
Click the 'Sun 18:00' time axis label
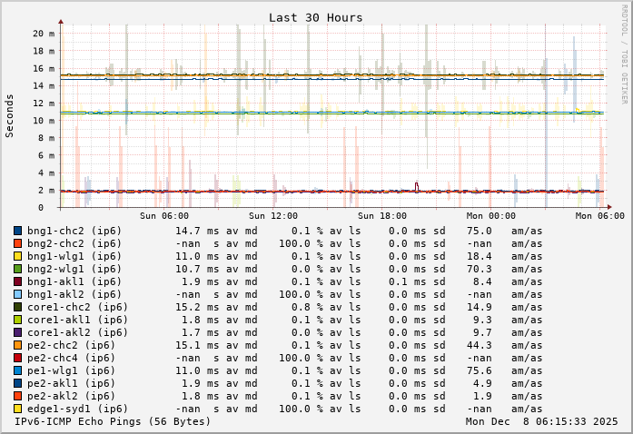381,216
